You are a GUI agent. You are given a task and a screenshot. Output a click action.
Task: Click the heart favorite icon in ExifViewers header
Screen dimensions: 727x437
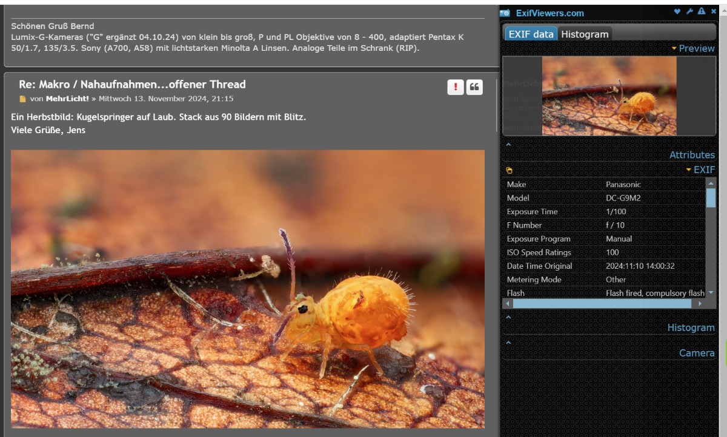tap(677, 11)
